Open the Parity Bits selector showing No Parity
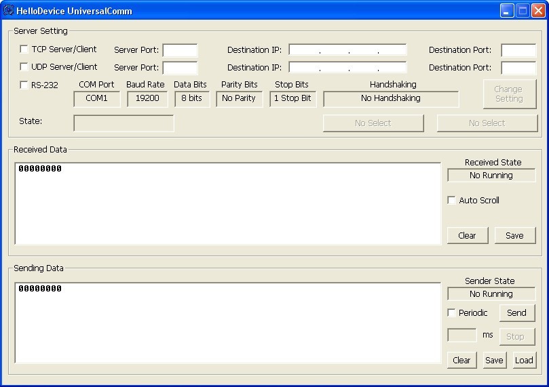549x387 pixels. tap(239, 98)
